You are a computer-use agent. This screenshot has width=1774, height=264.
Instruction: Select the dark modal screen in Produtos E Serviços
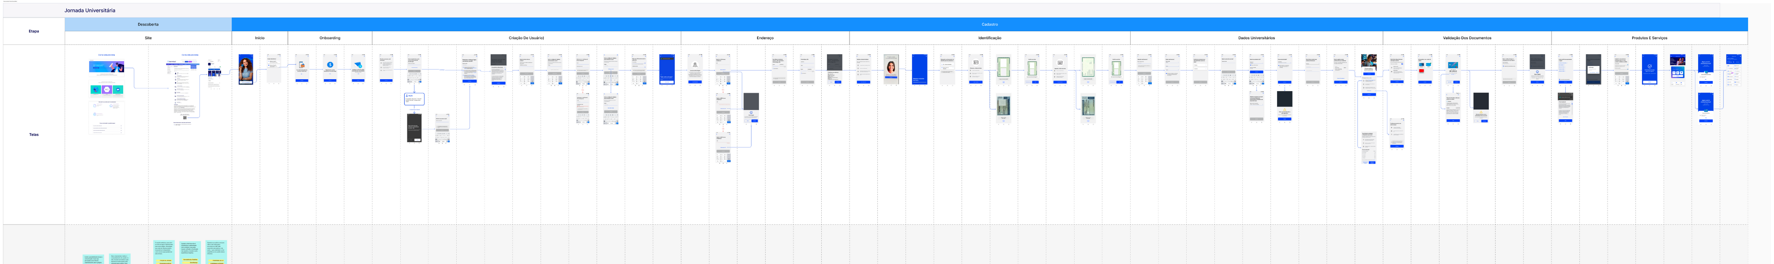(1593, 70)
